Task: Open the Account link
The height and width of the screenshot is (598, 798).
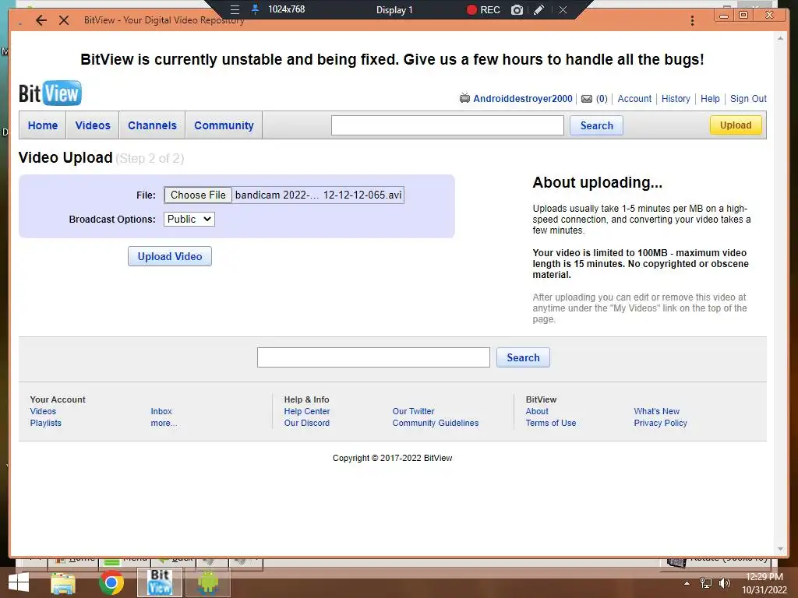Action: [x=634, y=99]
